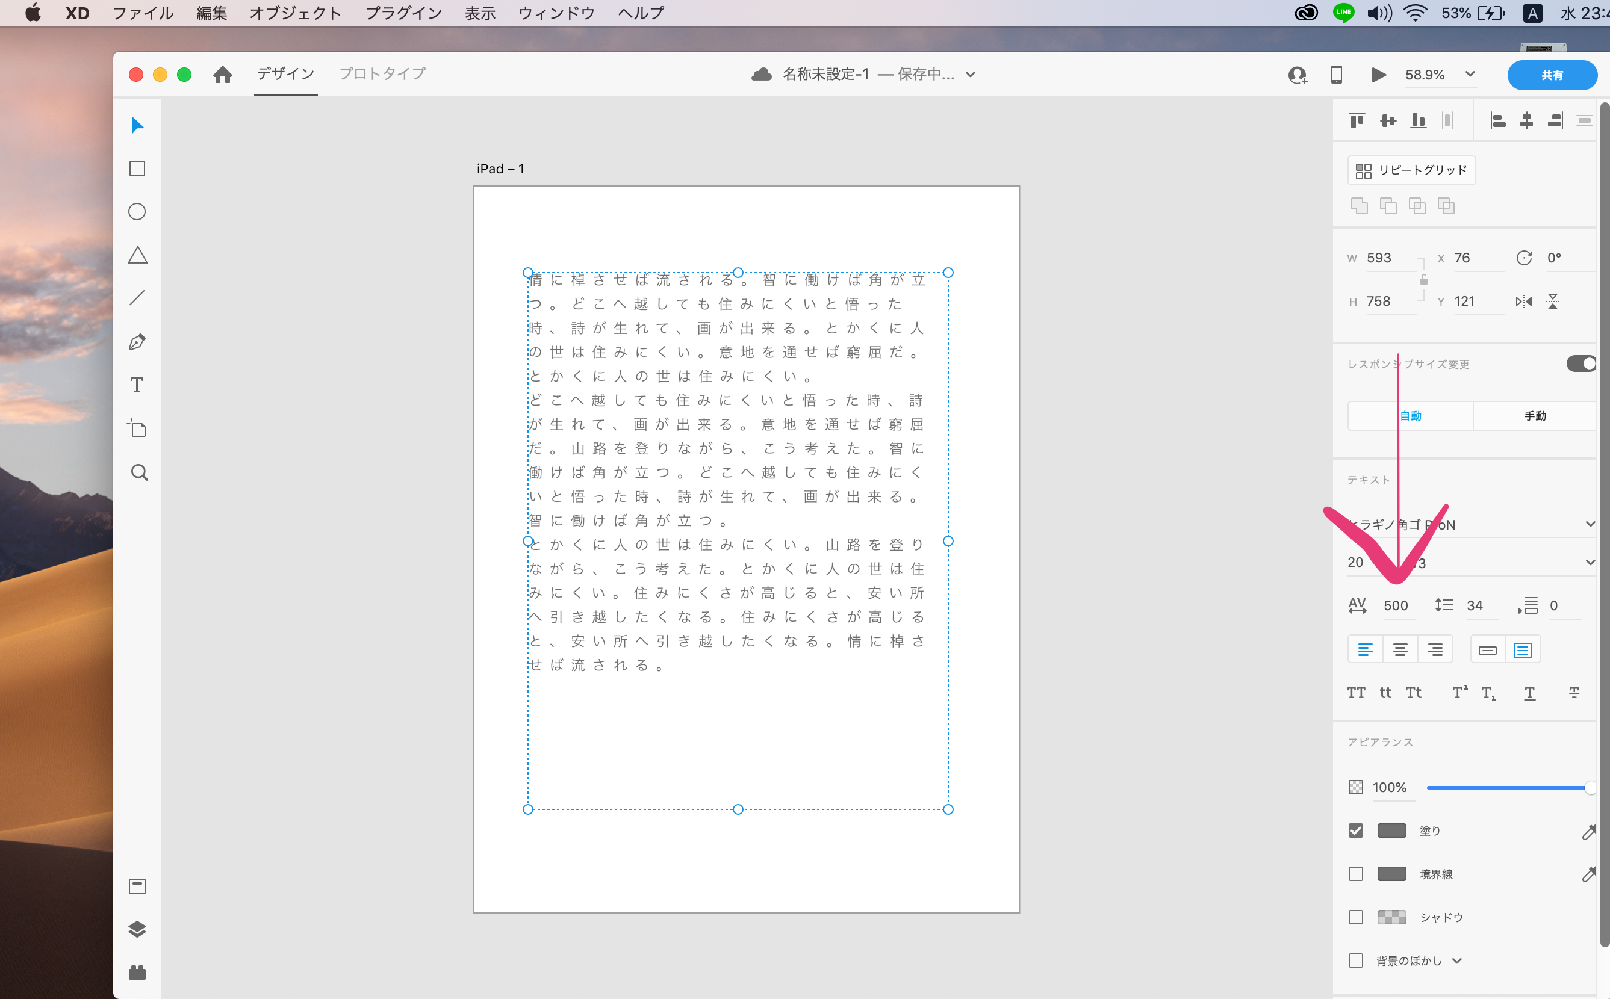Viewport: 1610px width, 999px height.
Task: Click the 塗り fill color swatch
Action: [1391, 830]
